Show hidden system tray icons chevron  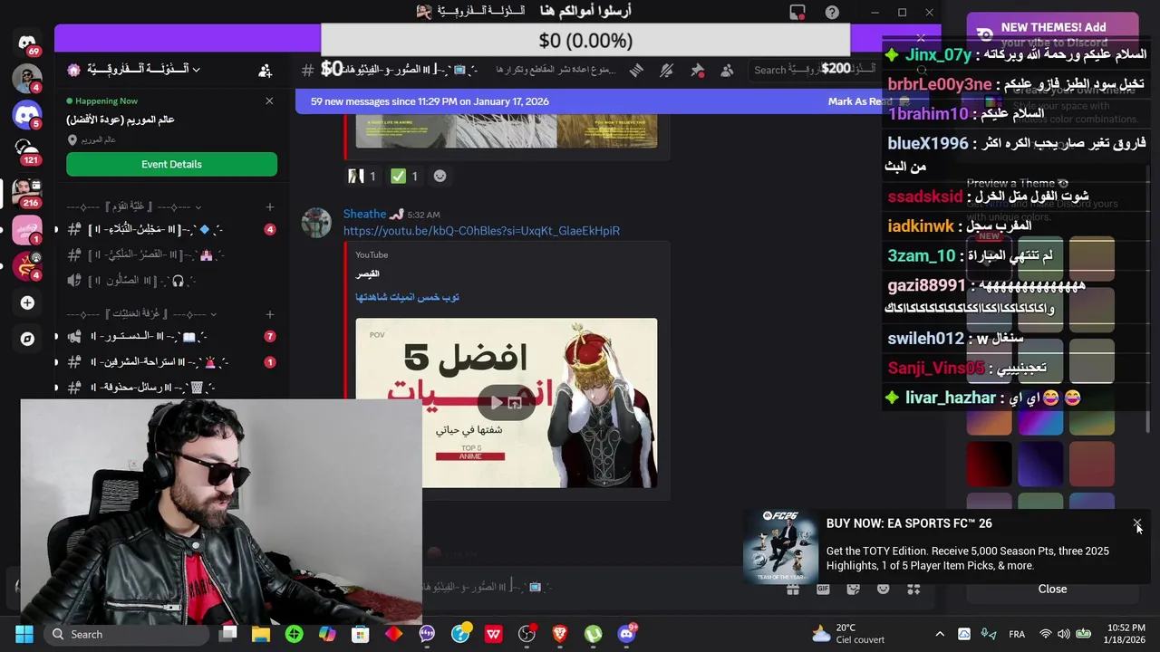[939, 634]
